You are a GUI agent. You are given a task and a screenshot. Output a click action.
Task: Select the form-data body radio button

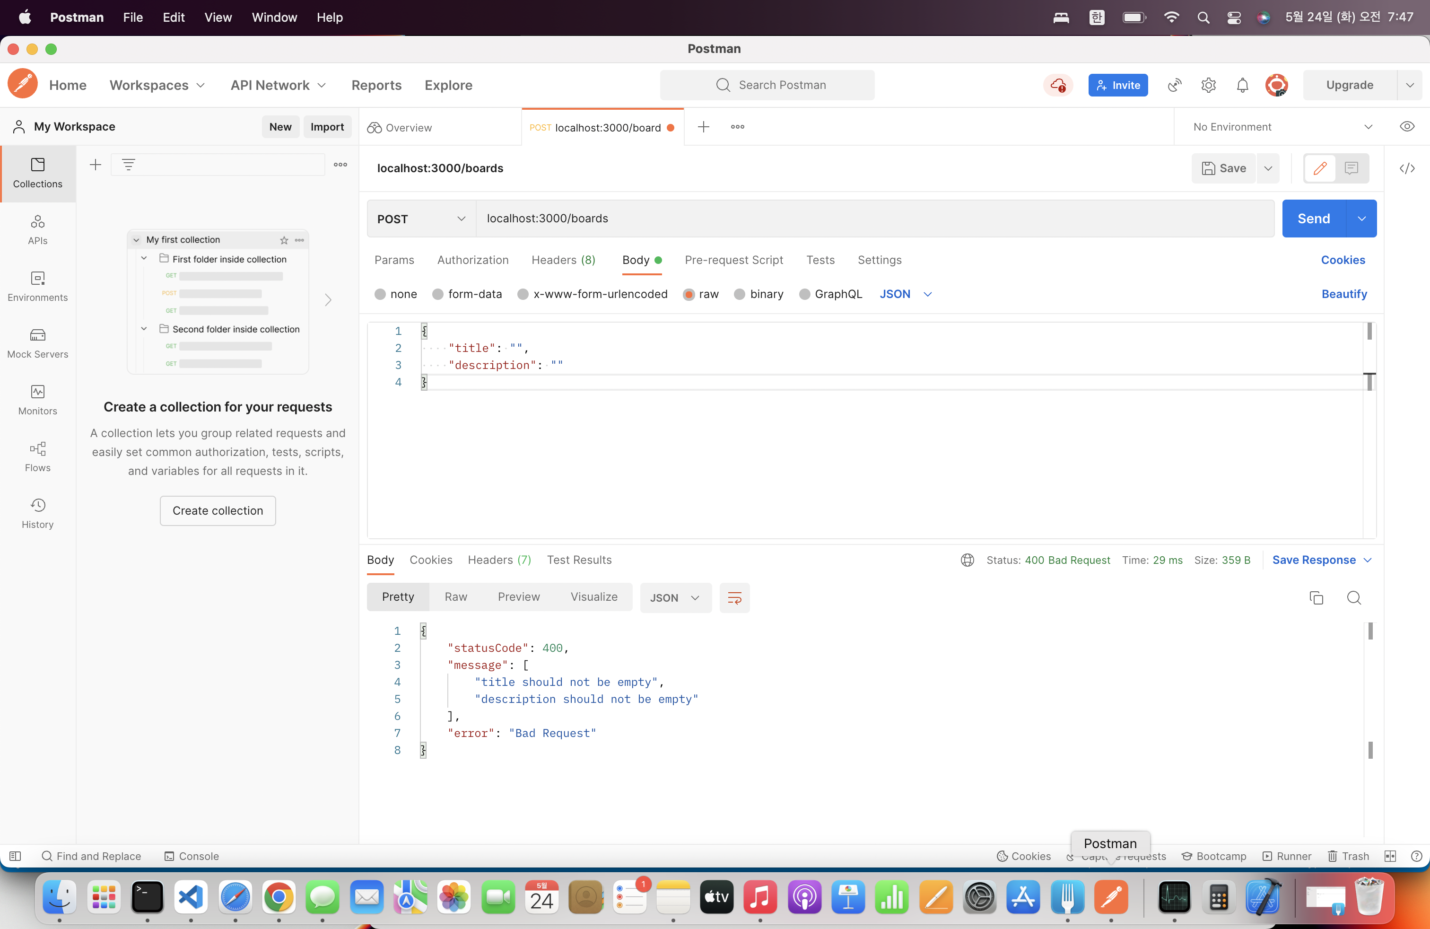(438, 294)
